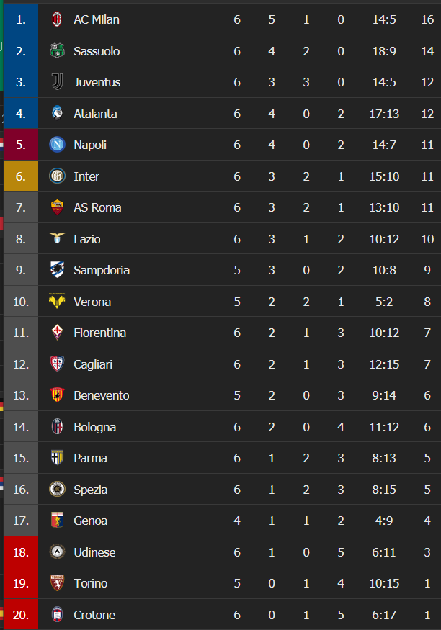The image size is (441, 630).
Task: Click the Torino 10:15 goals score
Action: [x=383, y=583]
